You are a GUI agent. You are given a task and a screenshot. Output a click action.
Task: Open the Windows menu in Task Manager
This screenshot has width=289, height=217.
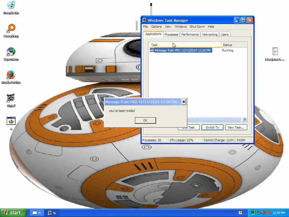tap(181, 27)
